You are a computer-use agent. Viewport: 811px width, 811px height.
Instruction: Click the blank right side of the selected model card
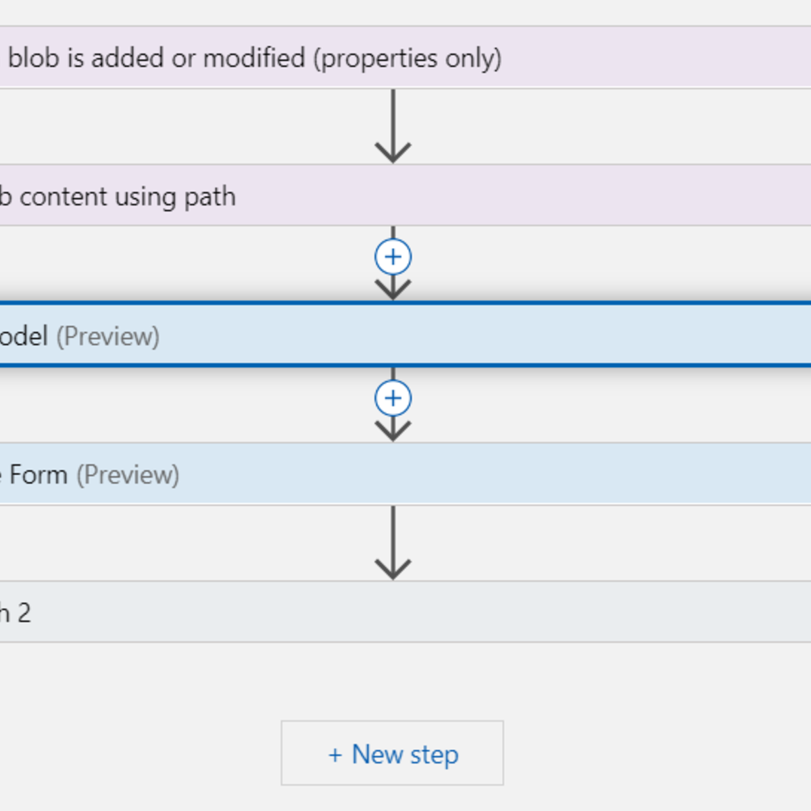pyautogui.click(x=608, y=336)
